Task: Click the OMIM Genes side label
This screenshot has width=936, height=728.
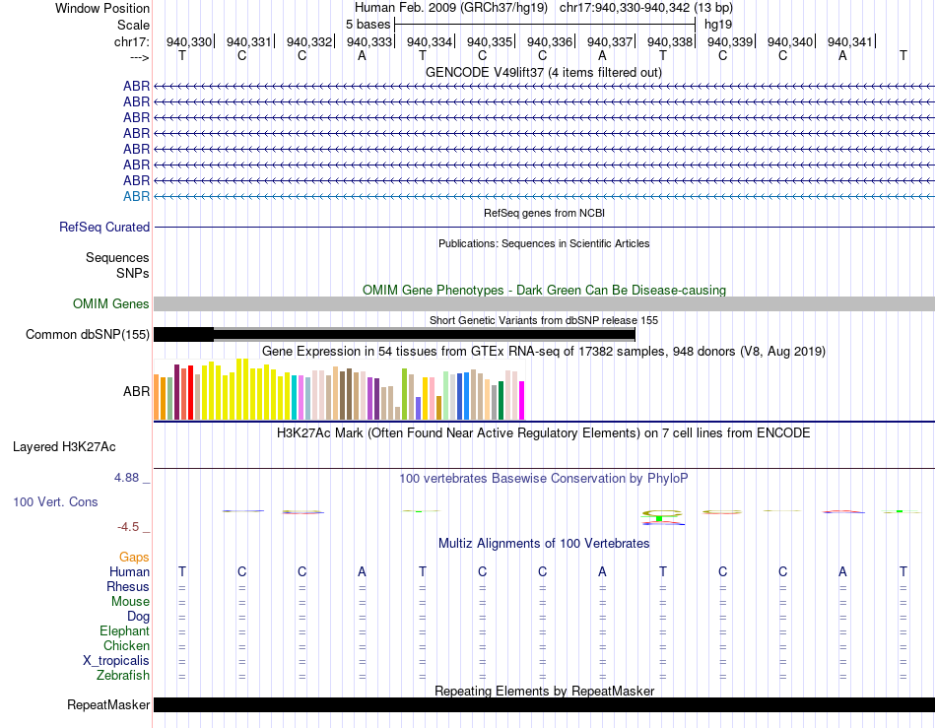Action: tap(110, 304)
